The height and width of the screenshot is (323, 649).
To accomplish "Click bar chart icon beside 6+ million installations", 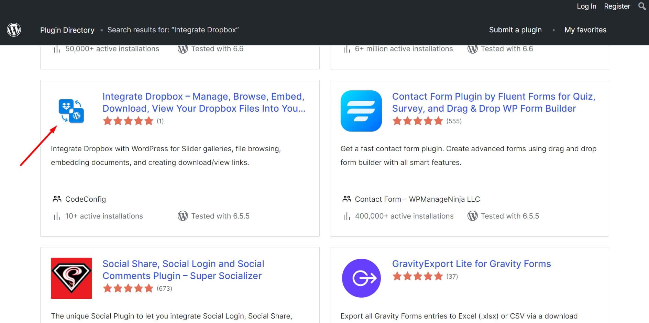I will click(x=346, y=49).
